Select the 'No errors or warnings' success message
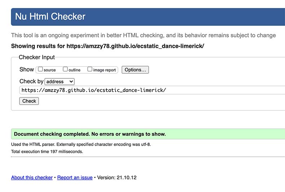The width and height of the screenshot is (285, 192). click(90, 134)
